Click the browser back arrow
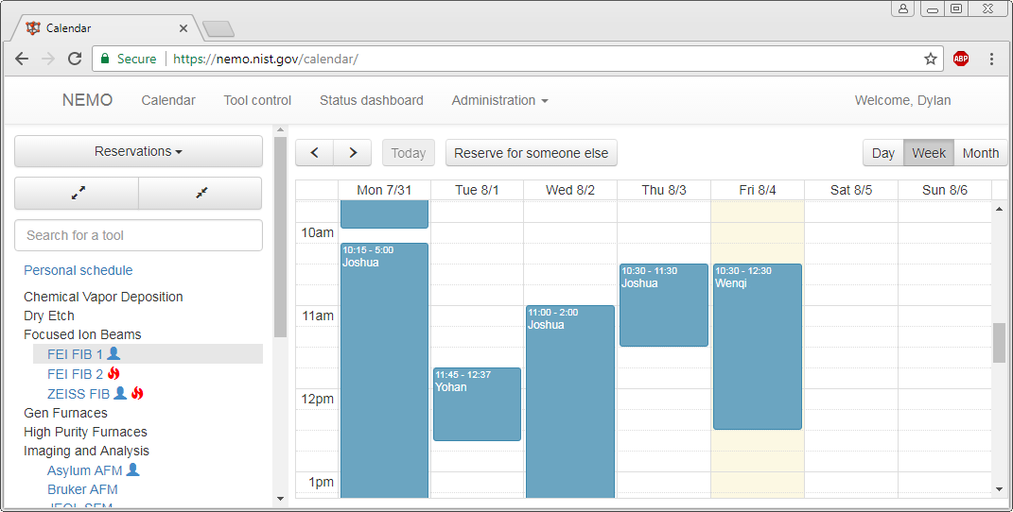Screen dimensions: 1013x512 pyautogui.click(x=22, y=59)
